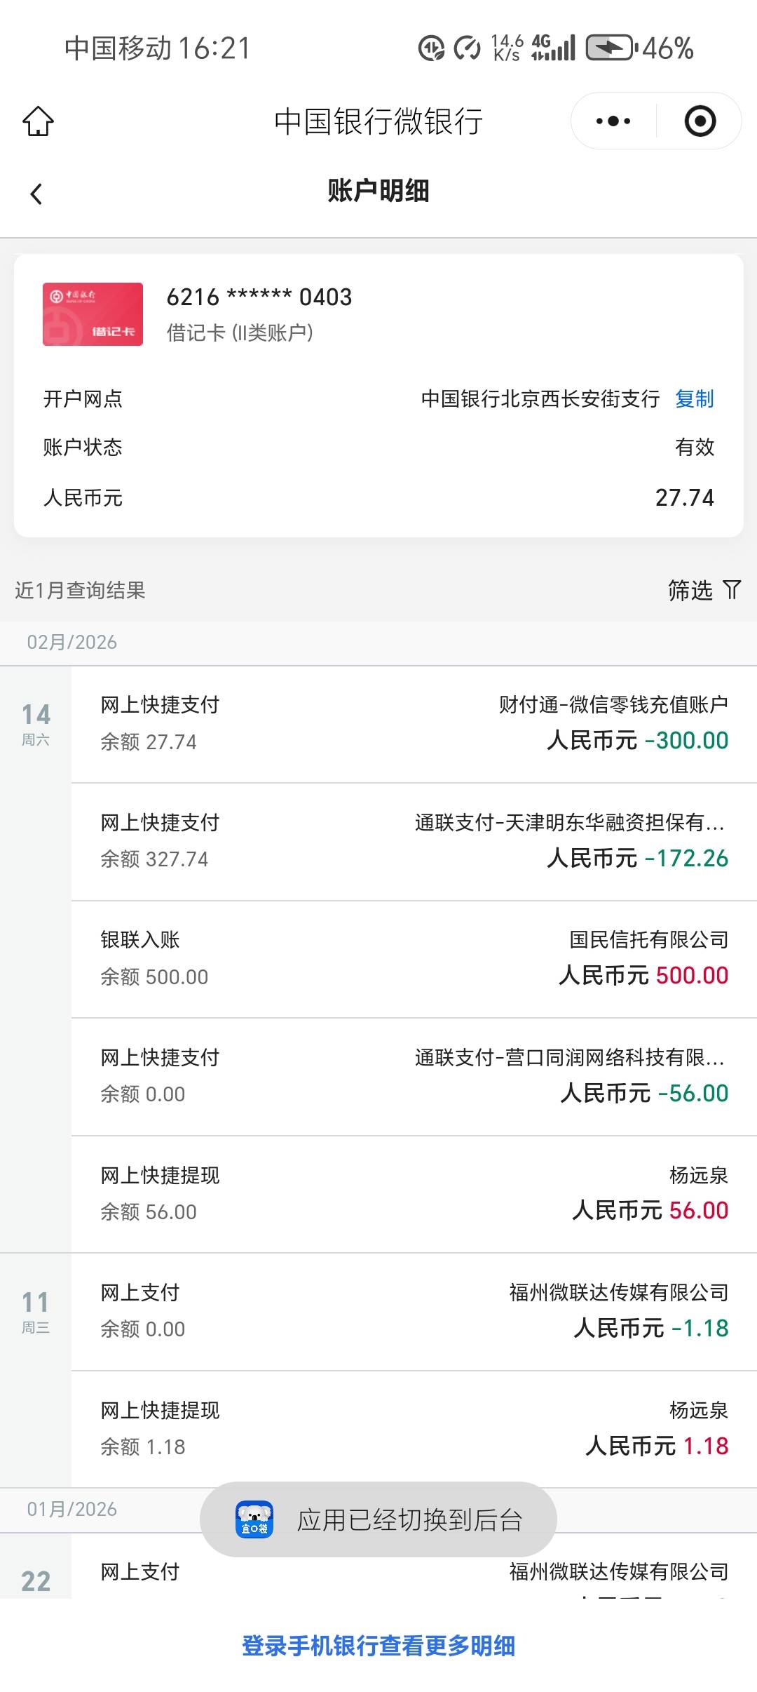
Task: Copy the branch name with 复制
Action: coord(694,399)
